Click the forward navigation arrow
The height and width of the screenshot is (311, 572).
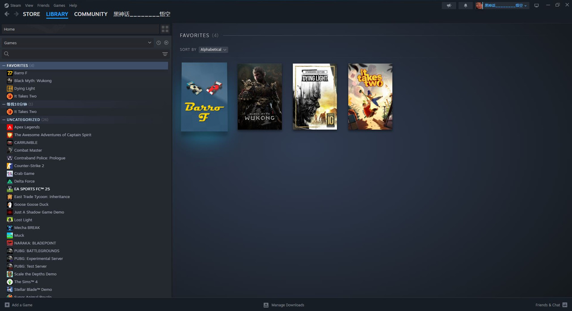[x=16, y=14]
